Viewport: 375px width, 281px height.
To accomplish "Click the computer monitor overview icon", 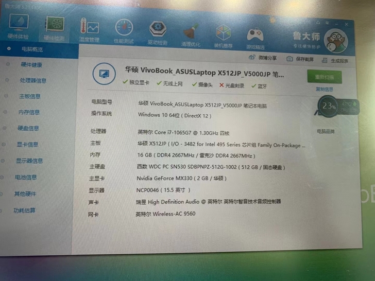I will [104, 74].
